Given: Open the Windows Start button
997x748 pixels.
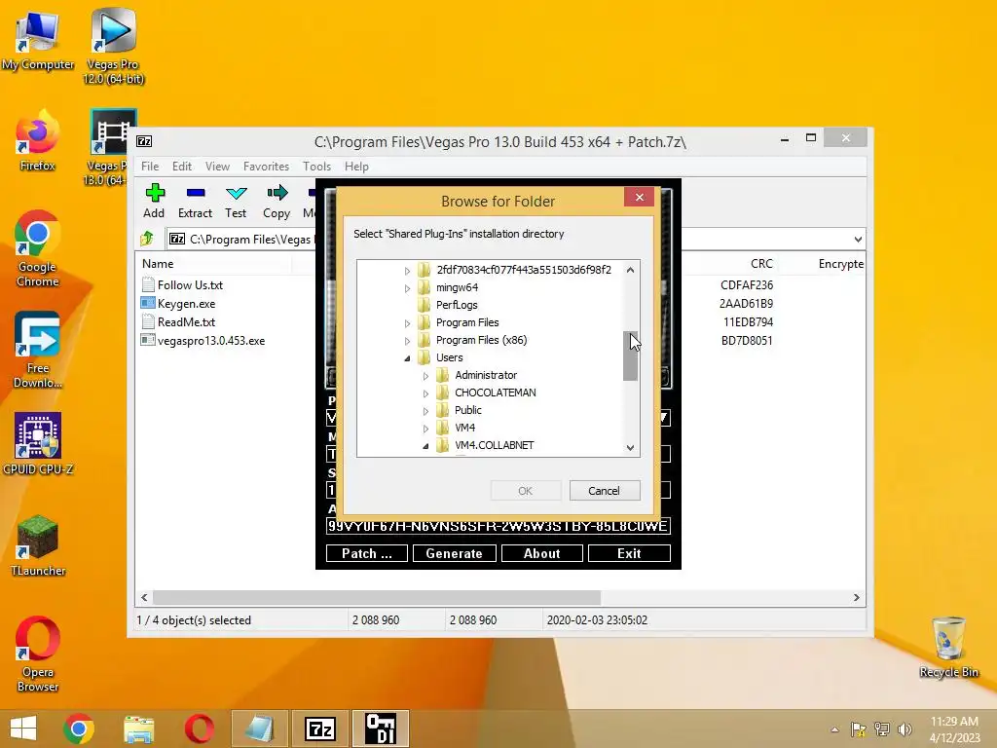Looking at the screenshot, I should 23,729.
